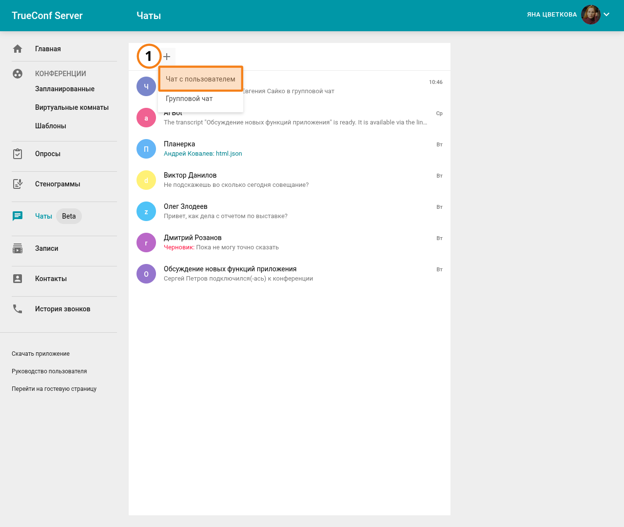This screenshot has width=624, height=527.
Task: Open the Главная home icon
Action: [18, 49]
